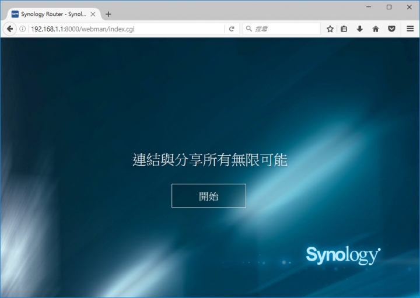Screen dimensions: 420x298
Task: Bookmark this page with the star icon
Action: pos(330,29)
